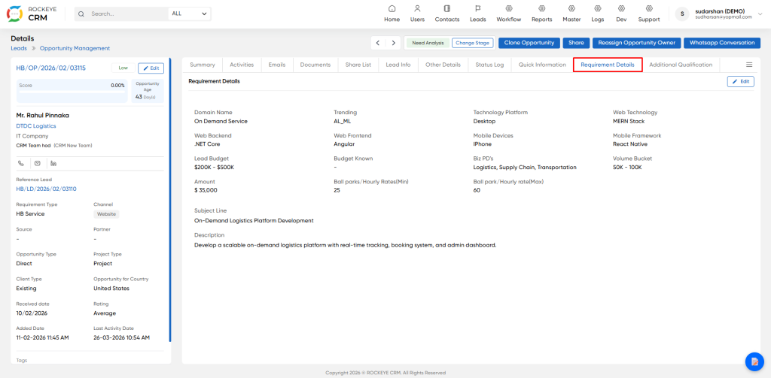Switch to the Emails tab

tap(277, 65)
